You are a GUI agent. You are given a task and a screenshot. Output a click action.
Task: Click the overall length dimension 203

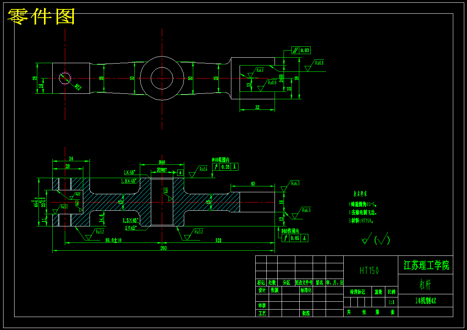coord(163,248)
